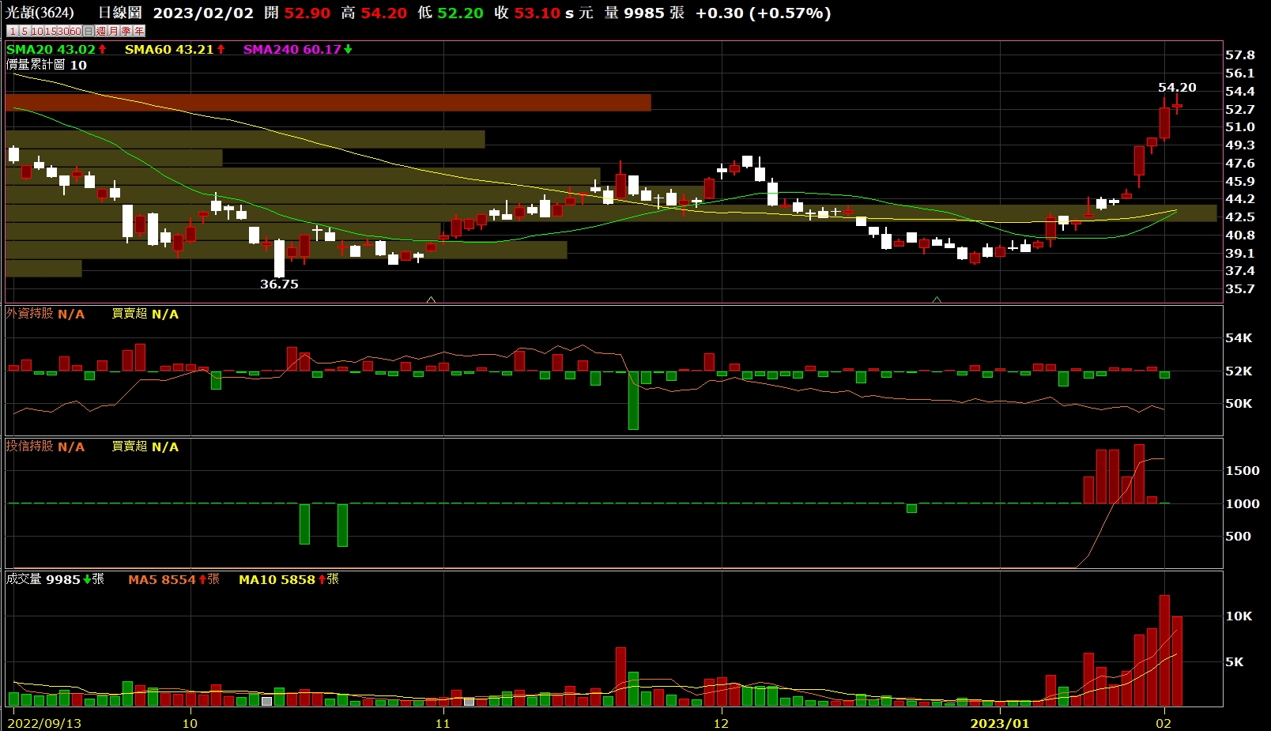The image size is (1271, 731).
Task: Select the daily 日 timeframe button
Action: pyautogui.click(x=89, y=31)
